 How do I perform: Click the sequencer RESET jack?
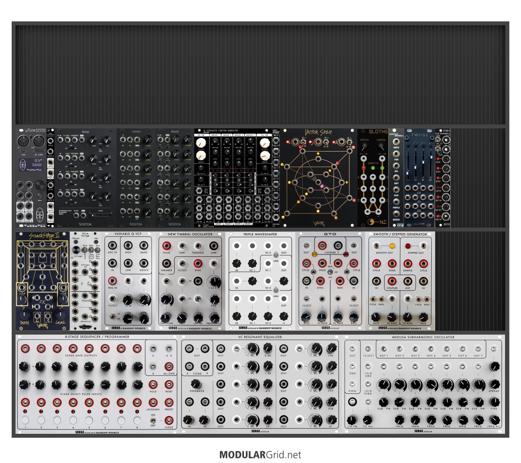pos(169,384)
